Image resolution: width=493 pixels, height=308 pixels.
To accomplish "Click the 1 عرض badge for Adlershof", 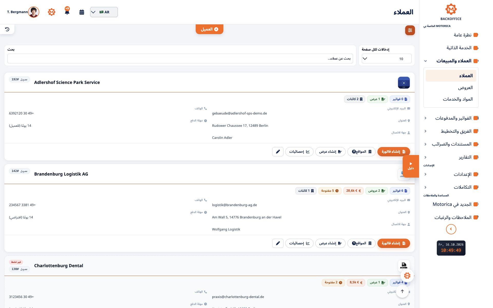I will [x=377, y=99].
